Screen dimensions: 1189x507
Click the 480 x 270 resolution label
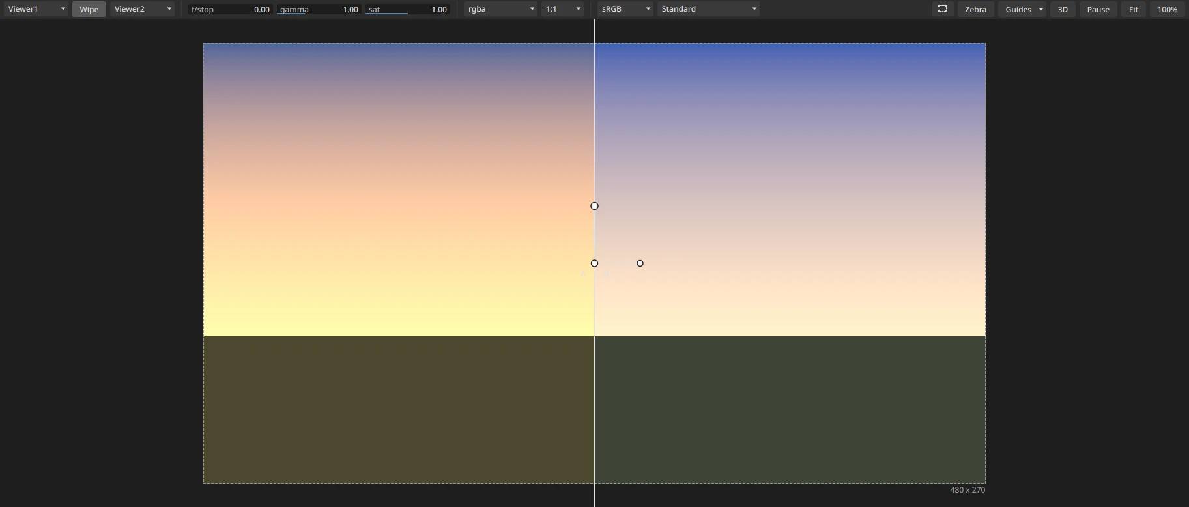click(x=967, y=490)
